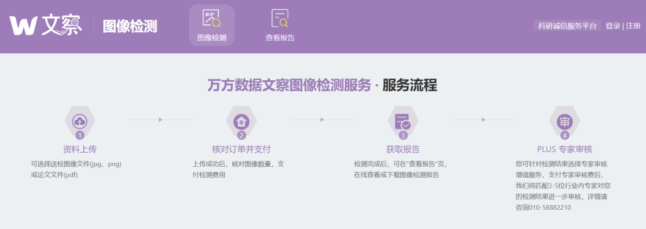The image size is (646, 229).
Task: Click the 文察 W logo
Action: coord(46,26)
